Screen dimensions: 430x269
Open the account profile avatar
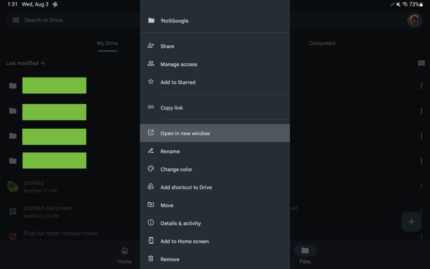[414, 20]
